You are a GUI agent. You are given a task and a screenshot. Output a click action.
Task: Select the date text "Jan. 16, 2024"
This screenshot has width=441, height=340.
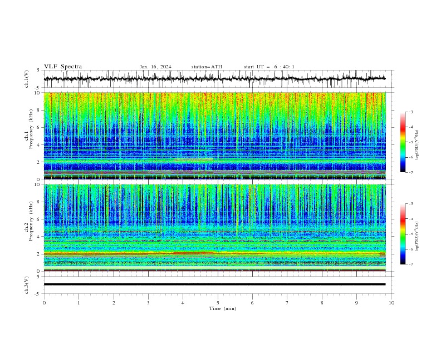(x=155, y=67)
